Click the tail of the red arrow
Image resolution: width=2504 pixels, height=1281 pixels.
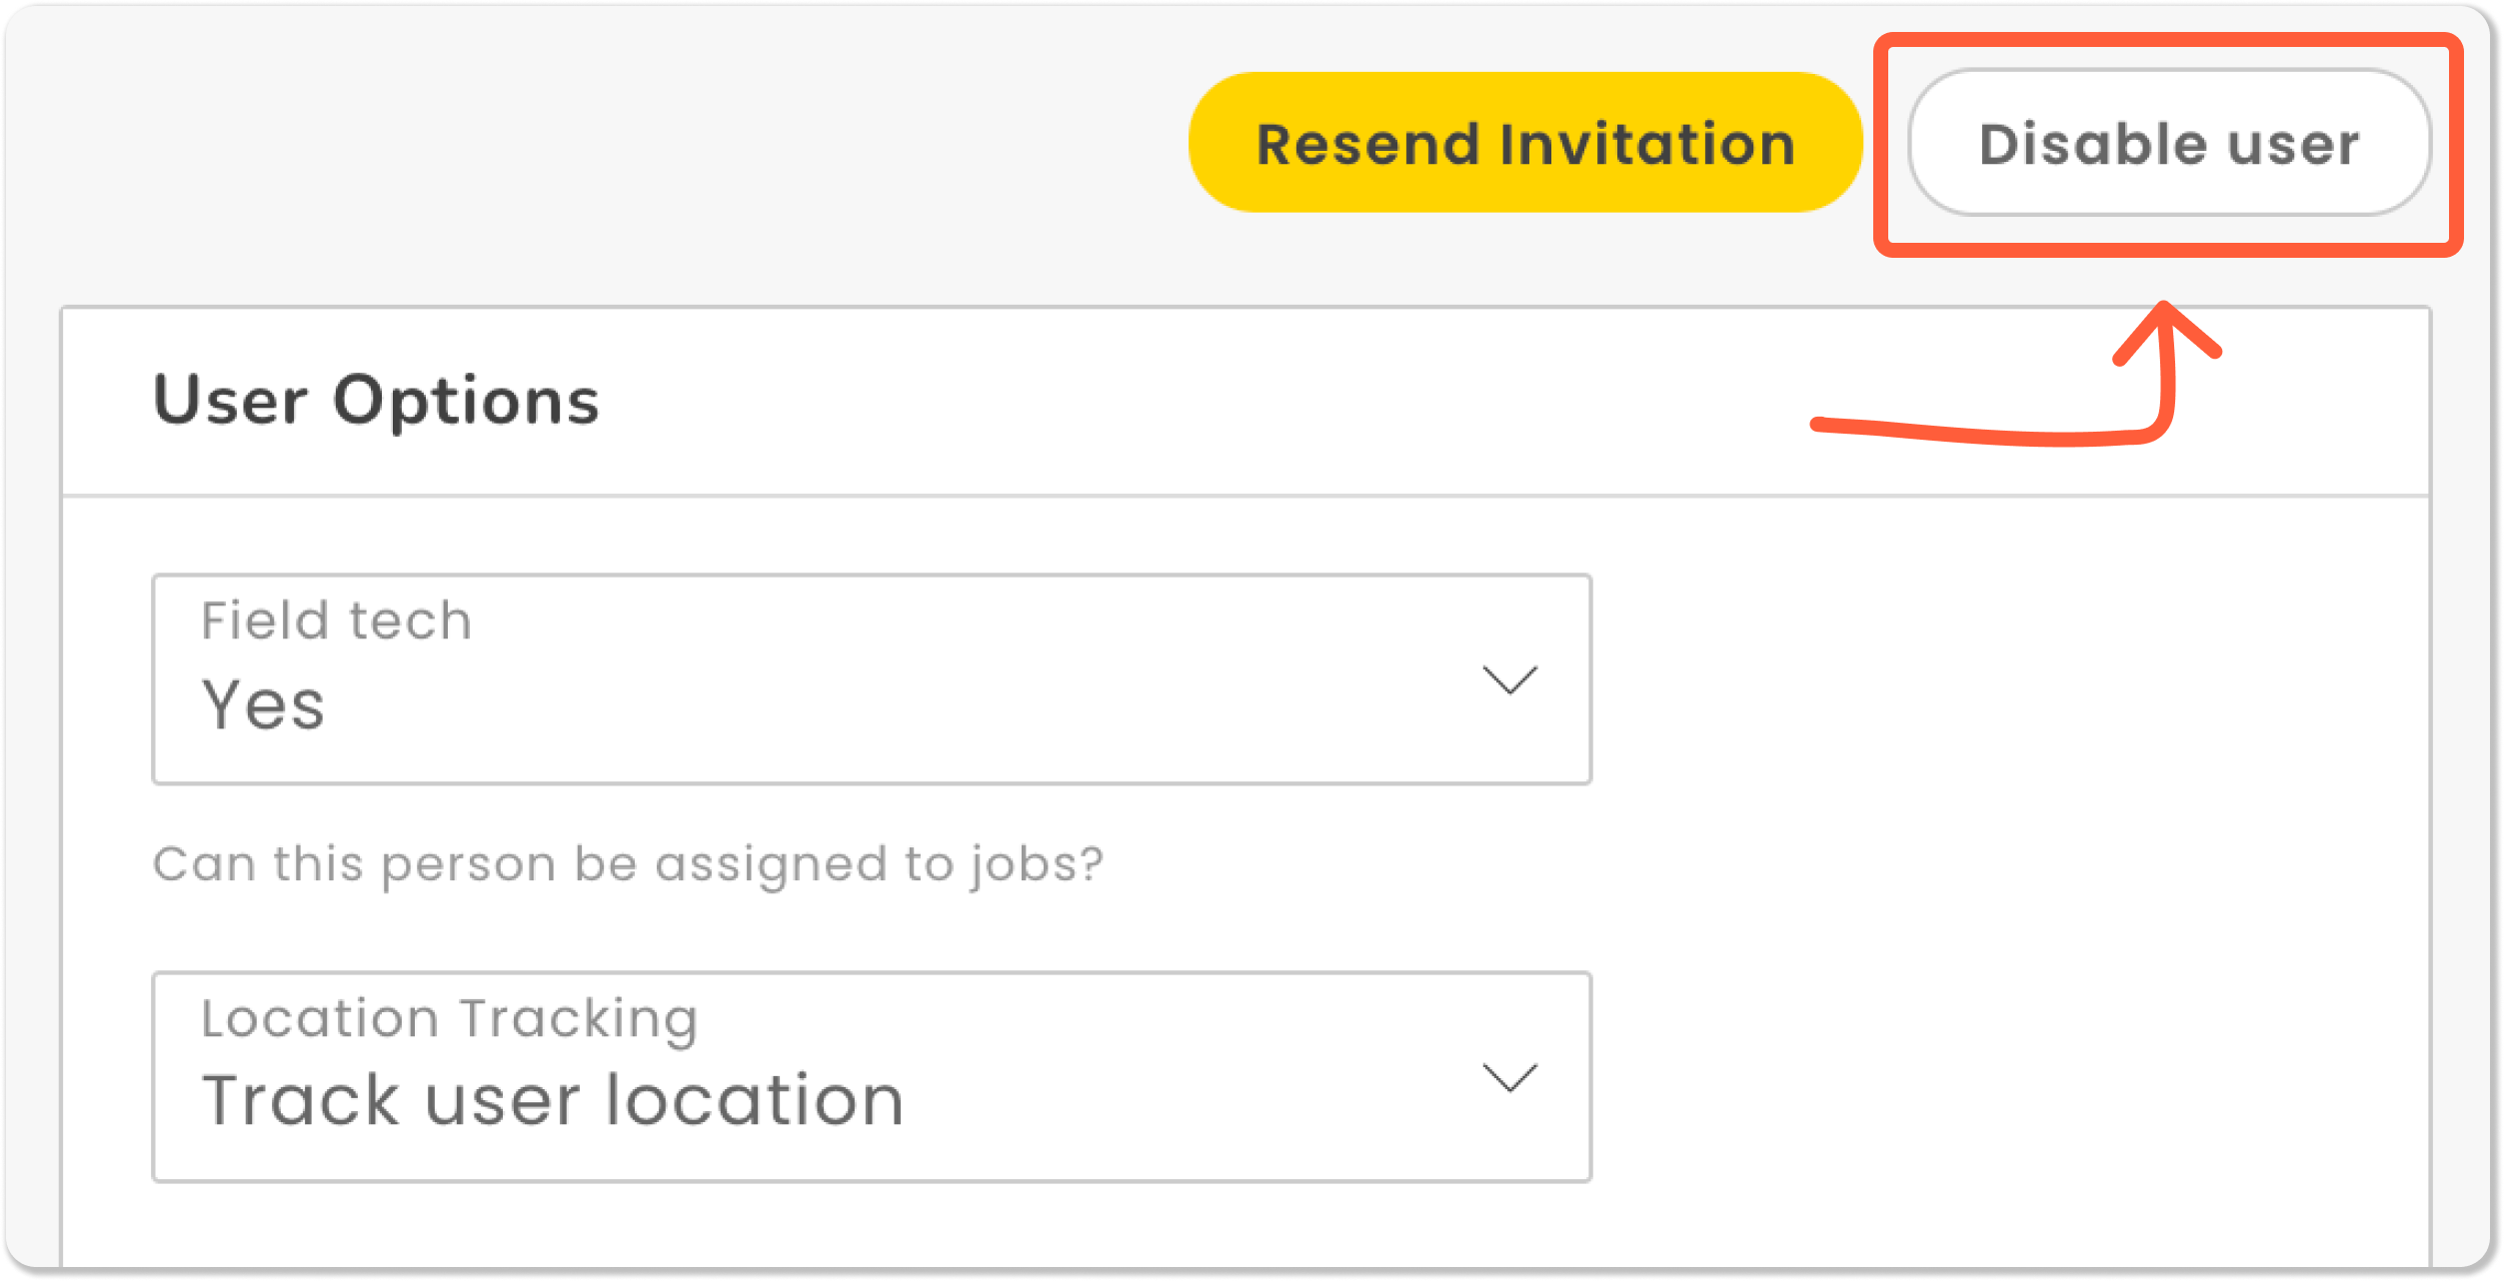[1829, 425]
